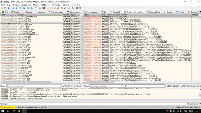Click the dark Scylla toolbar icon
The image size is (201, 113).
tap(44, 8)
